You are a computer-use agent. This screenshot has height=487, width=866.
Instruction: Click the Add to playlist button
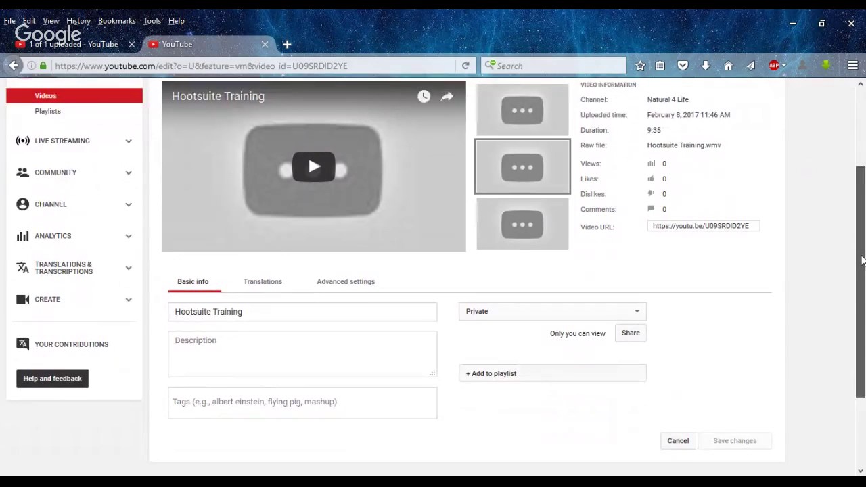(552, 373)
